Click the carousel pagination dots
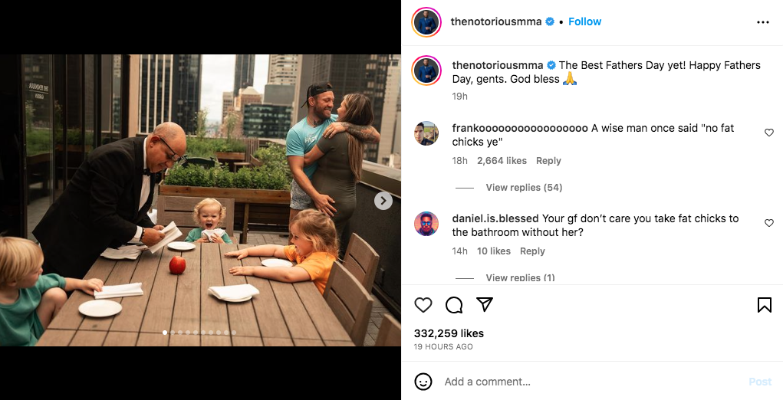The width and height of the screenshot is (783, 400). [x=199, y=333]
